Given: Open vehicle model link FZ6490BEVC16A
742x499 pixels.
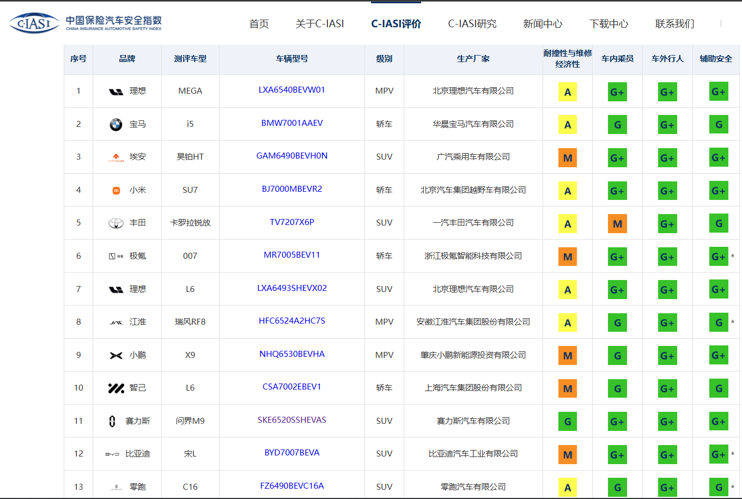Looking at the screenshot, I should tap(292, 486).
